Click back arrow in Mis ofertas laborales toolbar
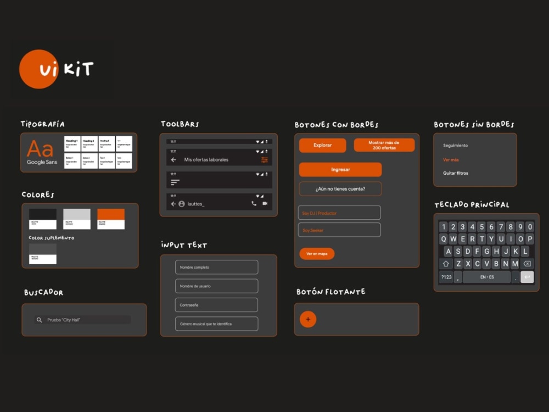 pyautogui.click(x=173, y=160)
